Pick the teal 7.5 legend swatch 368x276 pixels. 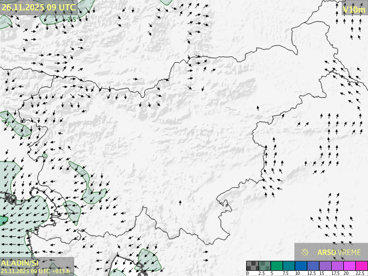click(x=288, y=266)
